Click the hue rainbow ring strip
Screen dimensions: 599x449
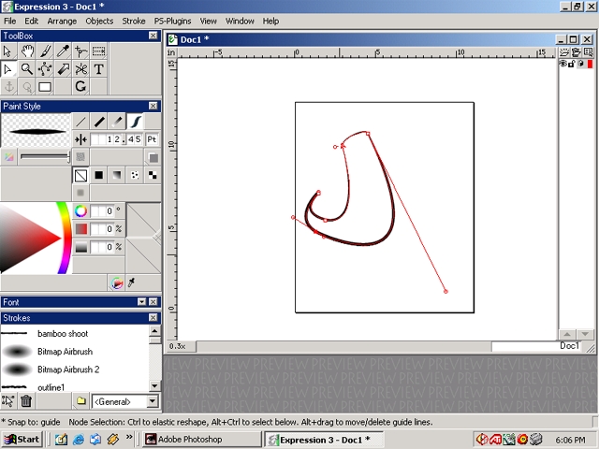(x=66, y=238)
